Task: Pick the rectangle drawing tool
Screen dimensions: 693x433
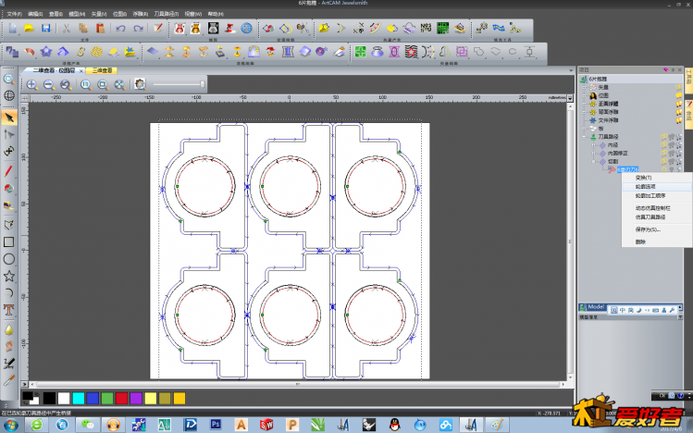Action: [x=9, y=241]
